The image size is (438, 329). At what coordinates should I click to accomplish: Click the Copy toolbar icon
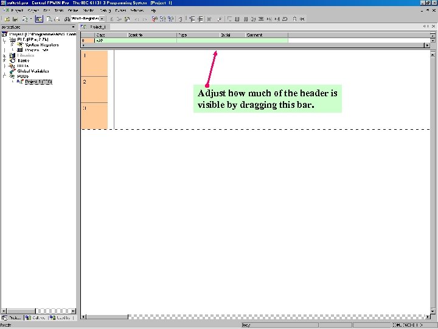[x=119, y=19]
